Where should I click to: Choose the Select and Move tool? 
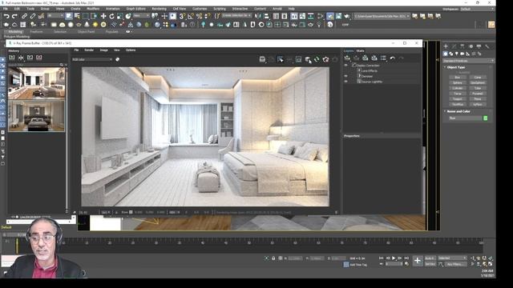103,16
